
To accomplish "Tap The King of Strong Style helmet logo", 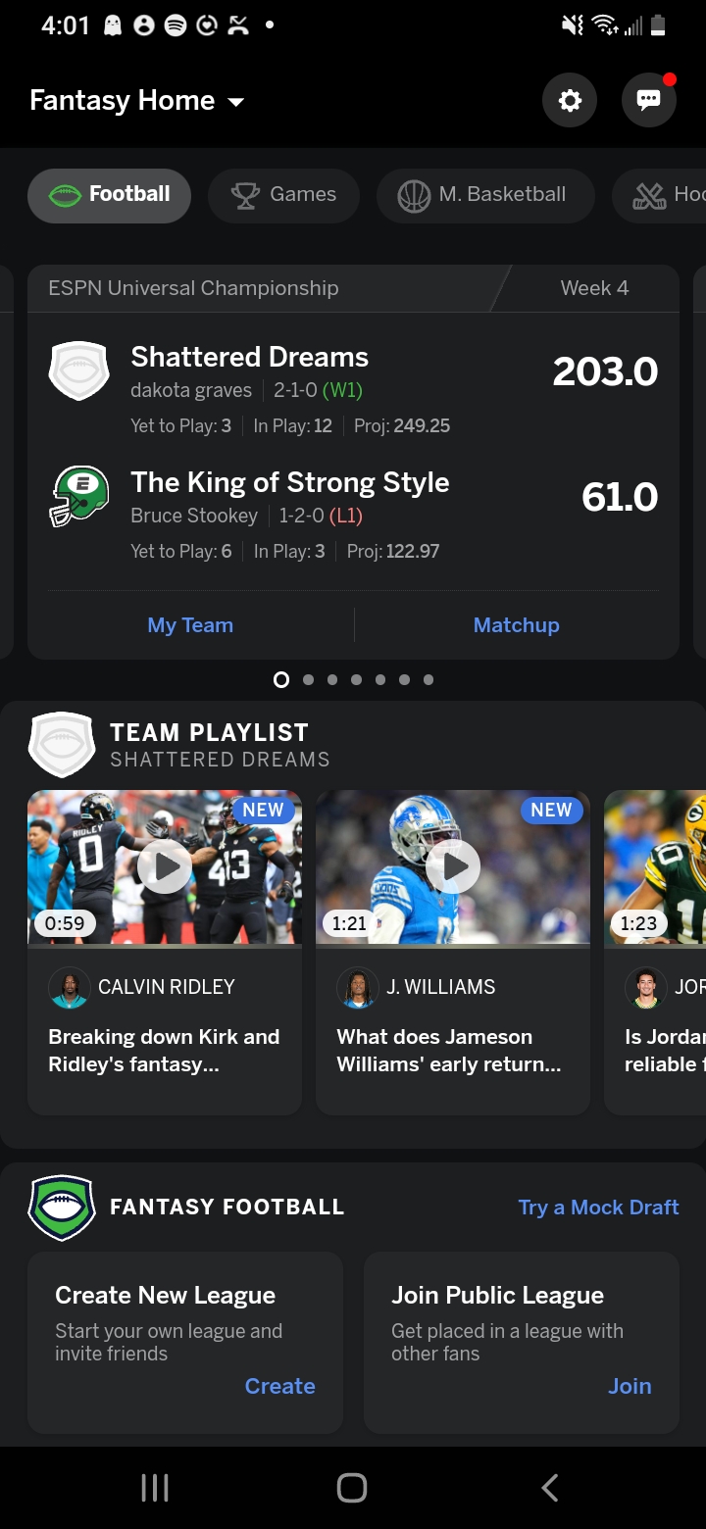I will [x=78, y=496].
